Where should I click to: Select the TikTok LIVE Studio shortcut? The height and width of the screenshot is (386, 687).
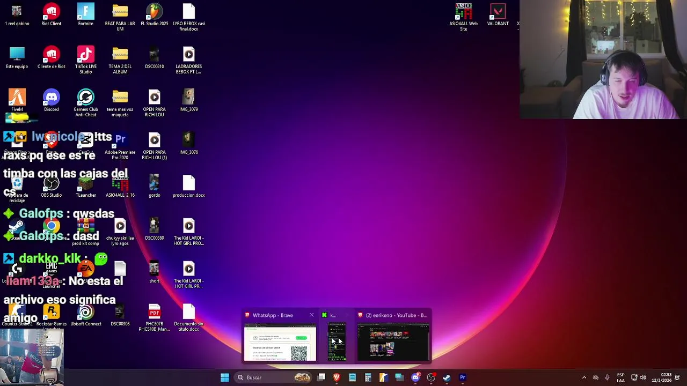tap(86, 60)
